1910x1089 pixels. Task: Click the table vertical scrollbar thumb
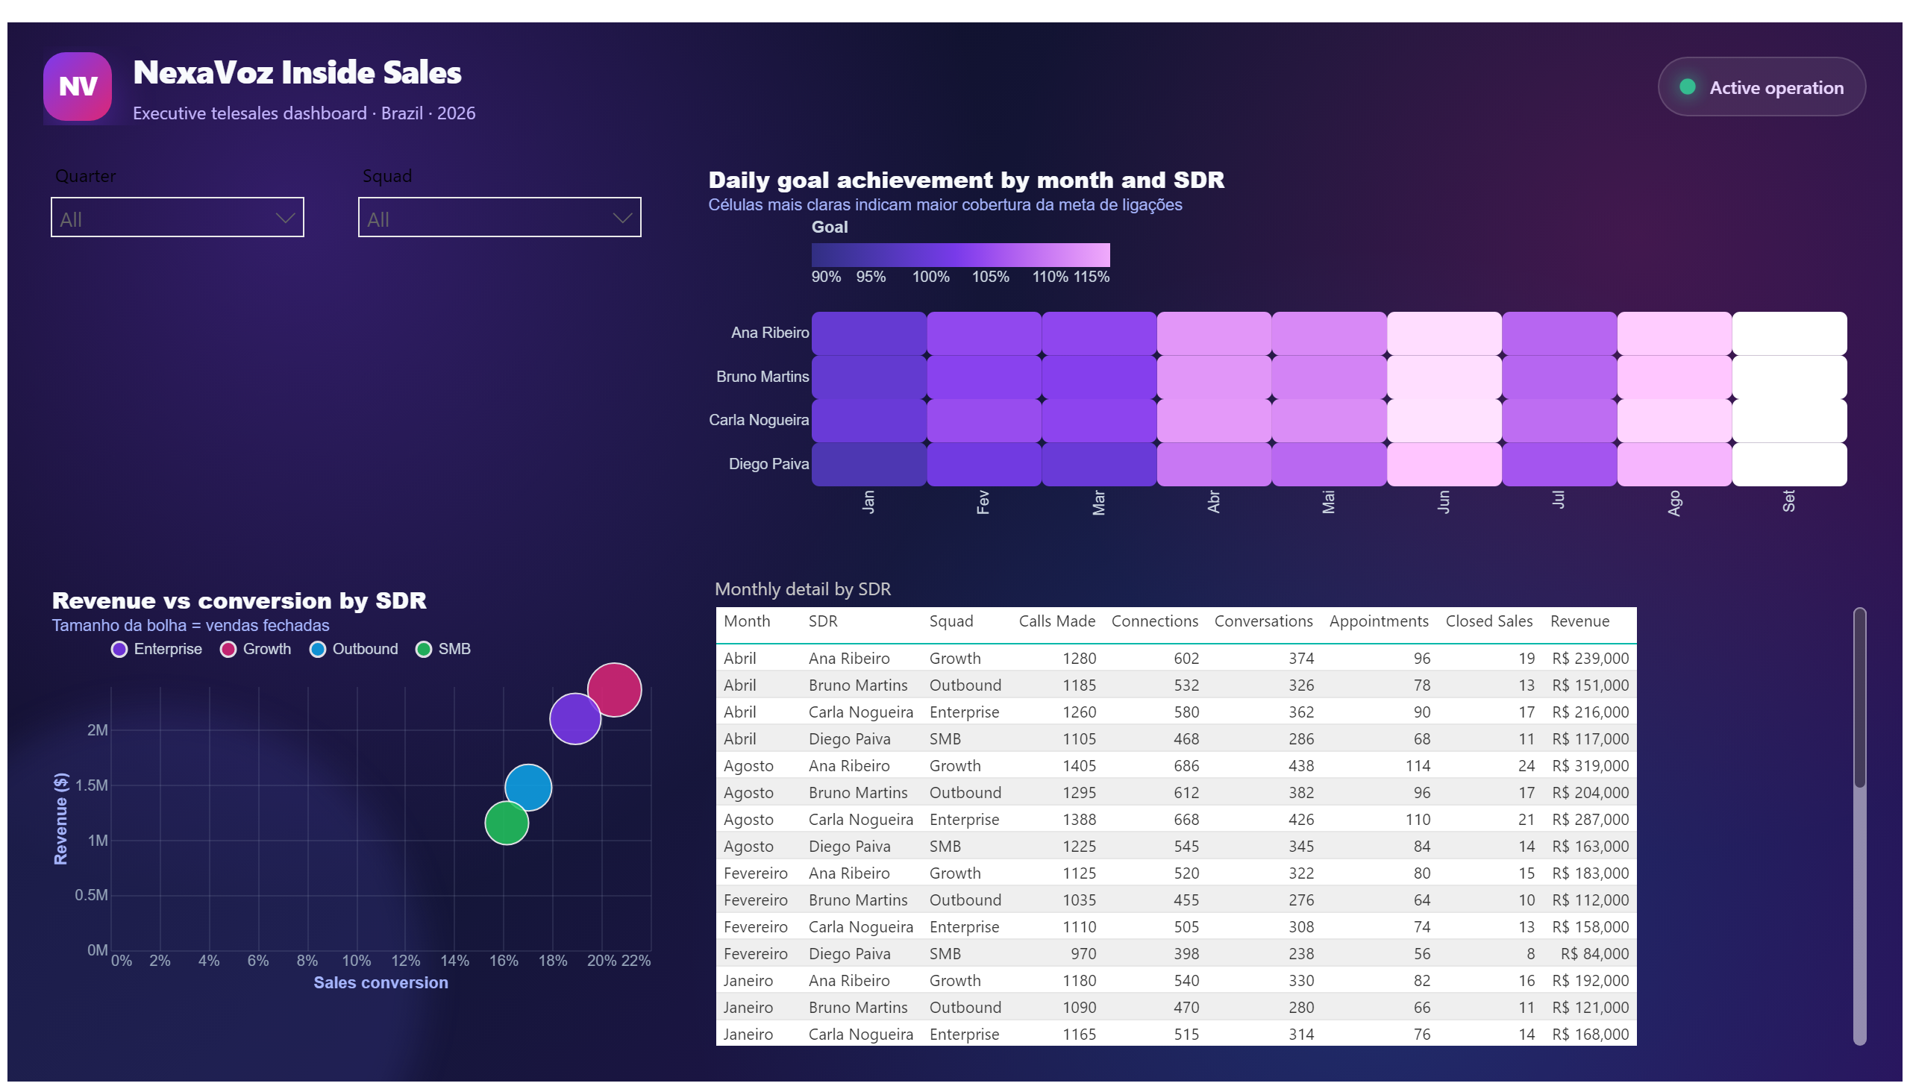pyautogui.click(x=1859, y=699)
